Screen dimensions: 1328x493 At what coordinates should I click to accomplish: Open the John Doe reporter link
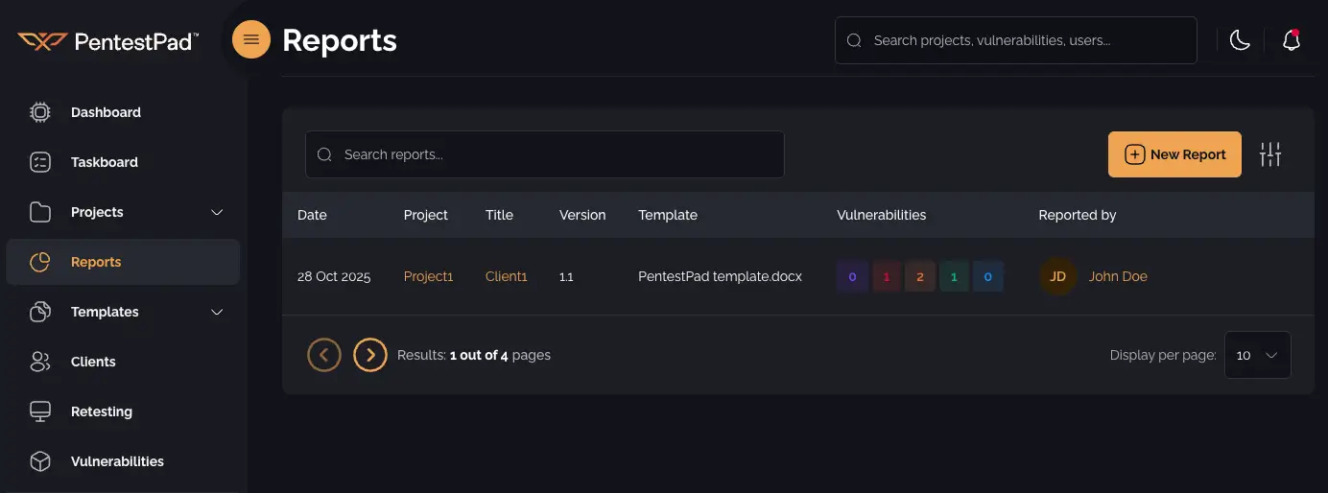coord(1118,276)
